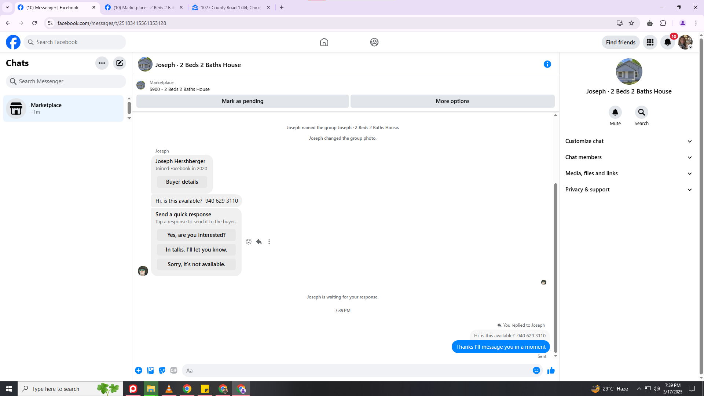Open a new browser tab
704x396 pixels.
coord(282,7)
